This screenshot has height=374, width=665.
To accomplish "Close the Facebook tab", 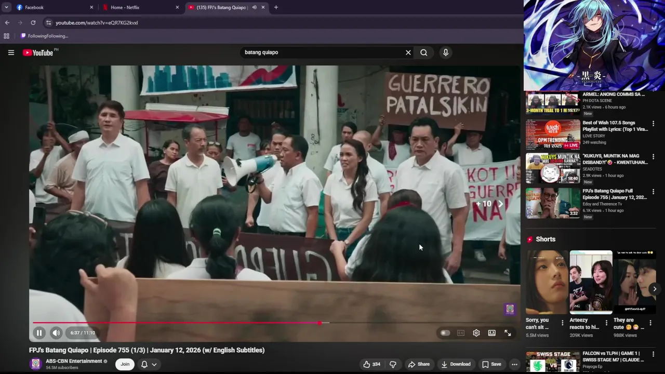I will [91, 7].
